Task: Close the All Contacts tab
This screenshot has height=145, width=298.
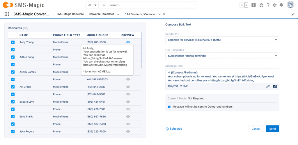Action: point(164,14)
